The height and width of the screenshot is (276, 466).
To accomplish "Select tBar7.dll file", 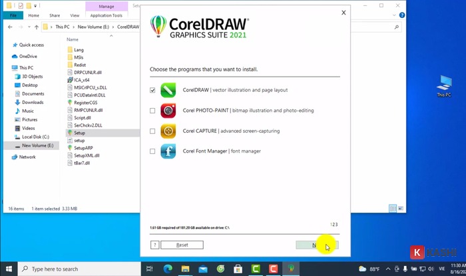I will click(82, 163).
